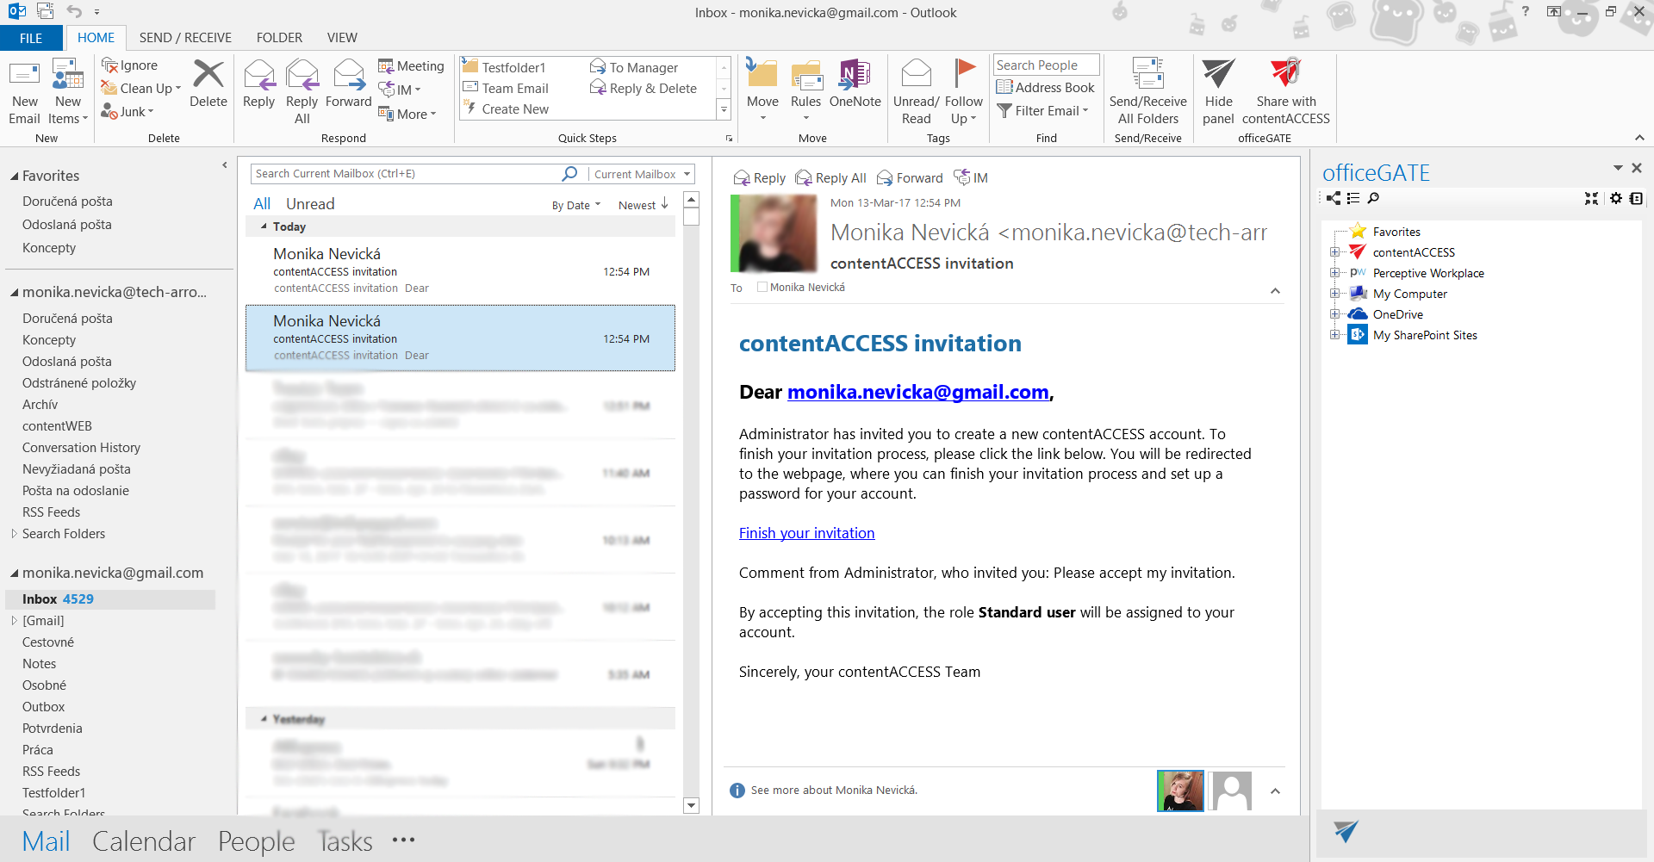This screenshot has width=1654, height=862.
Task: Toggle the Newest sort order
Action: [x=644, y=205]
